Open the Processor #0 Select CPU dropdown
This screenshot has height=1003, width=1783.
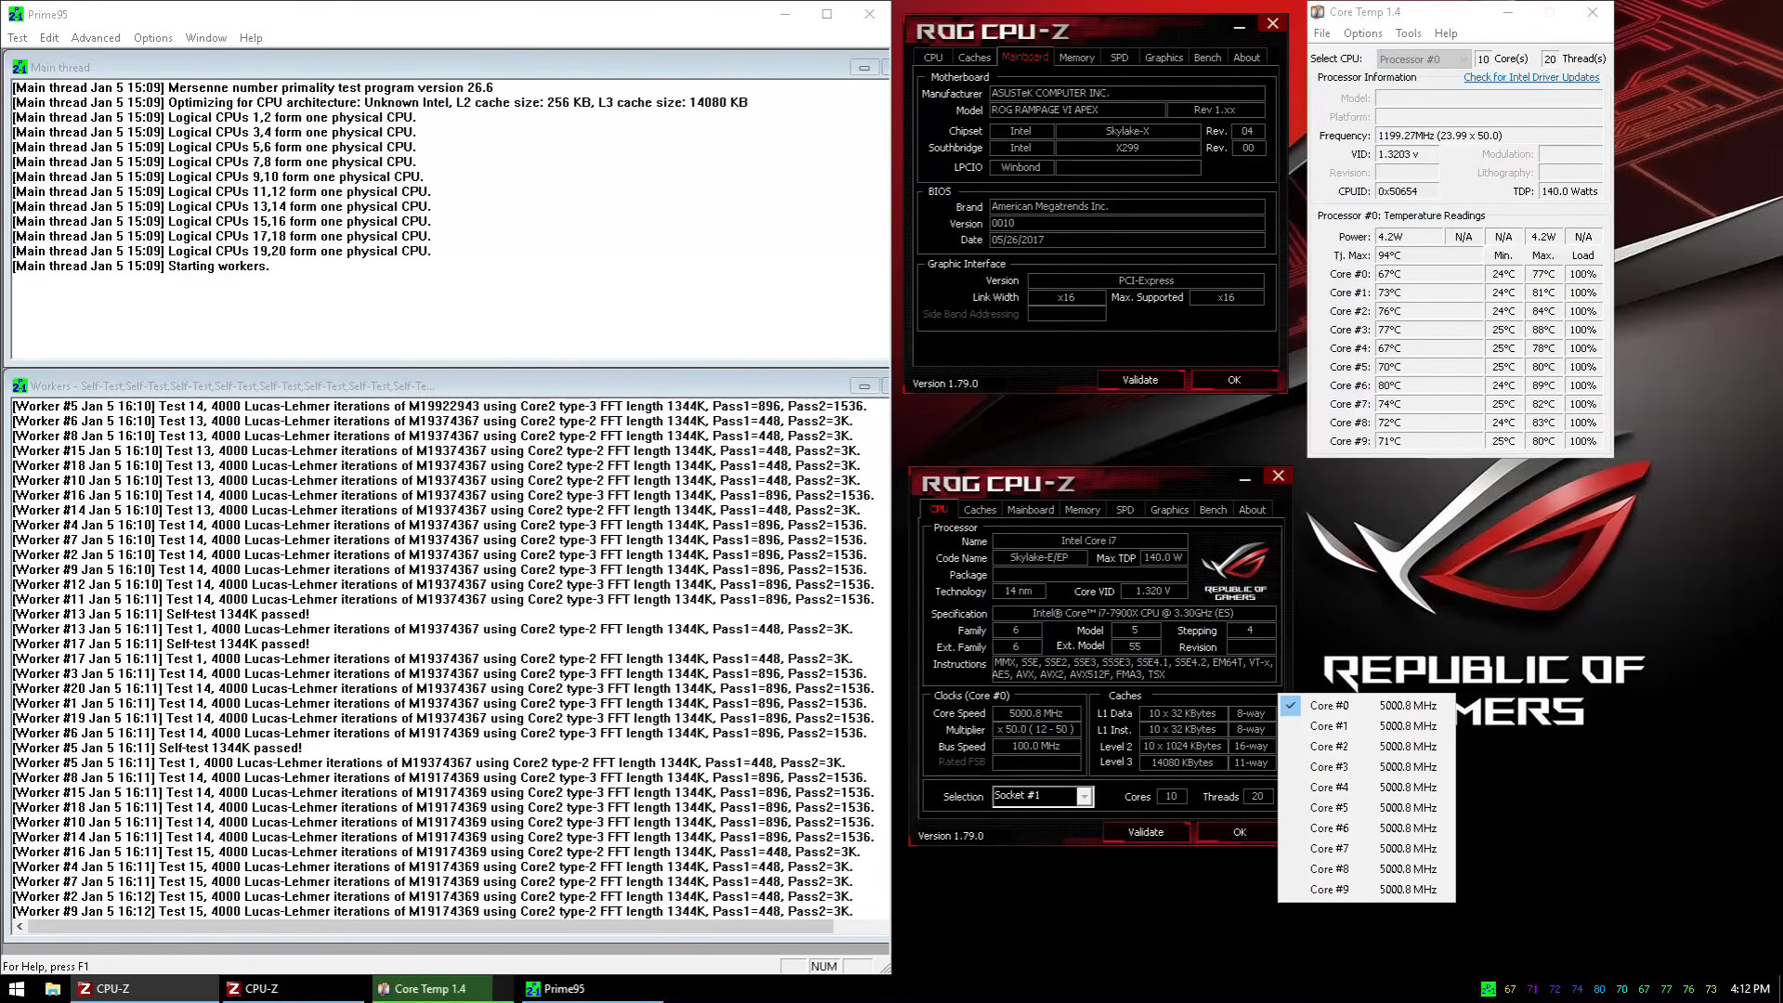(x=1424, y=59)
